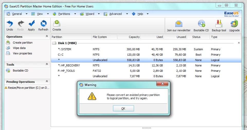247x130 pixels.
Task: Click the pending operation warning icon
Action: [x=6, y=87]
